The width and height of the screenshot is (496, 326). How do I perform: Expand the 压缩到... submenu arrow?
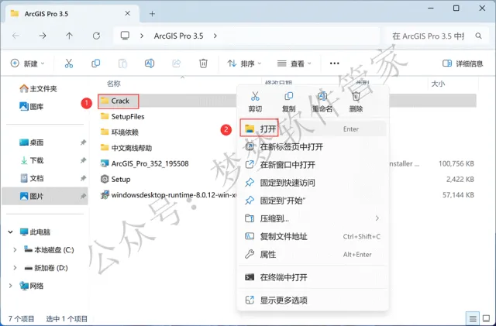click(x=377, y=218)
